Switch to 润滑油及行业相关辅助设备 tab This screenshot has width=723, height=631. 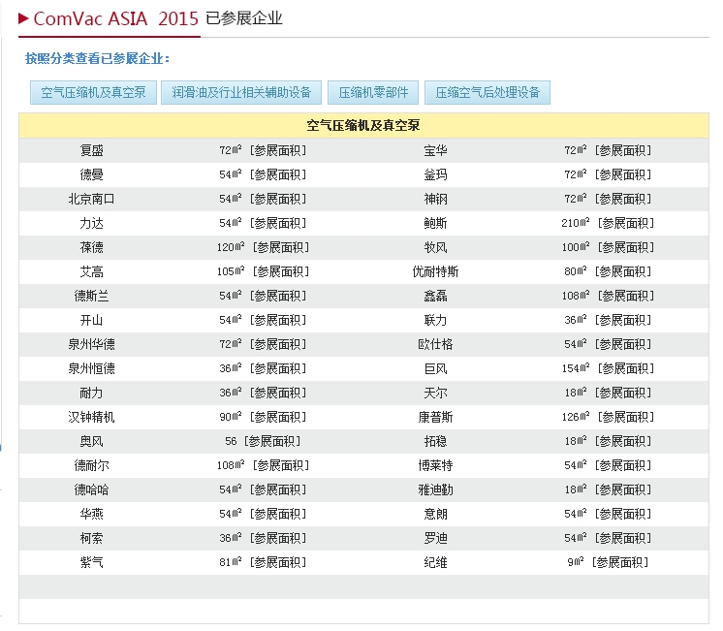(241, 93)
